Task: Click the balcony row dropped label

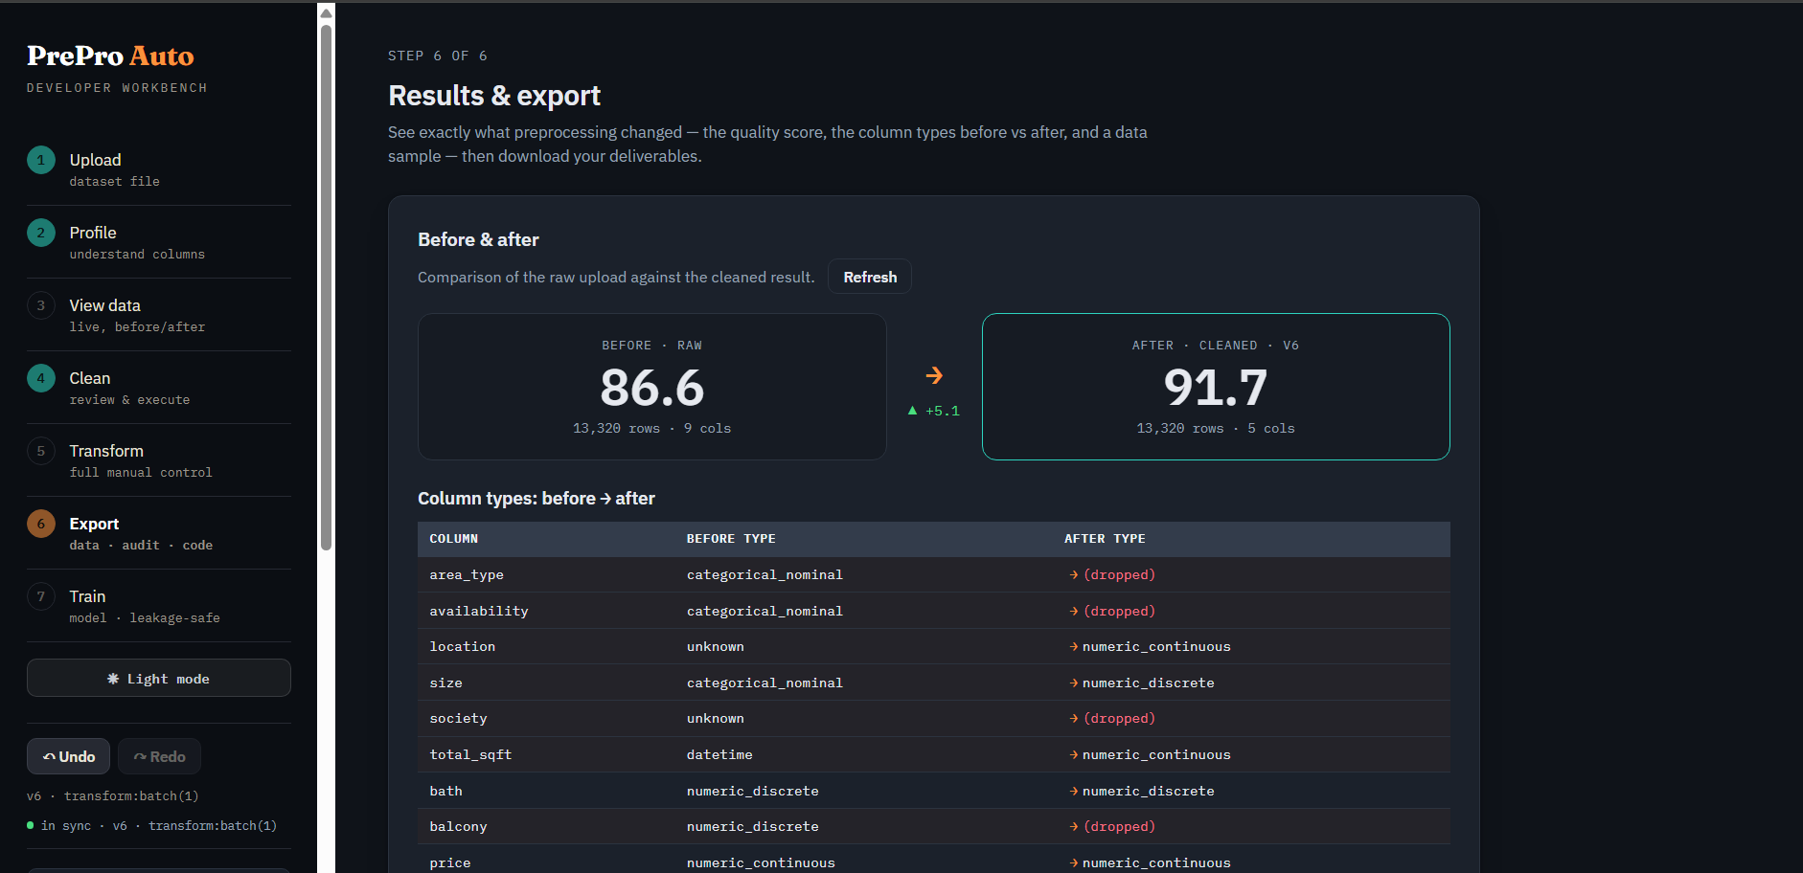Action: [1119, 826]
